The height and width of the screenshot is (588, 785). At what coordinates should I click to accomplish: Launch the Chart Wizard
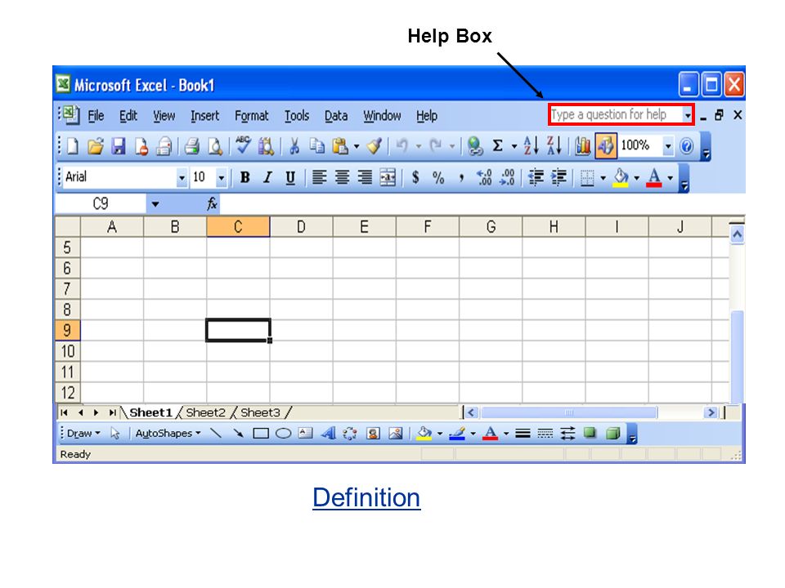(583, 146)
